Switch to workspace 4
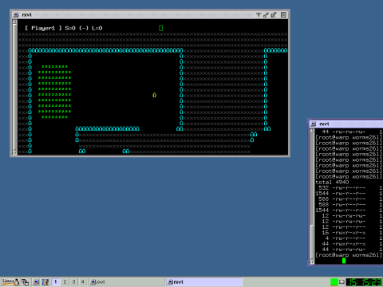Image resolution: width=383 pixels, height=287 pixels. (x=83, y=281)
